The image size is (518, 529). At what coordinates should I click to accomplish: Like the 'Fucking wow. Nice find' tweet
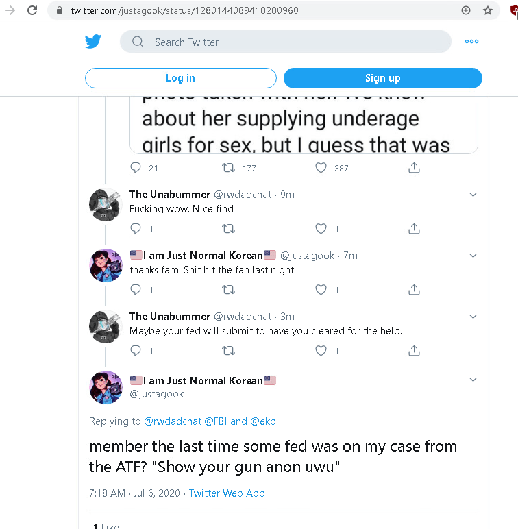click(x=321, y=229)
